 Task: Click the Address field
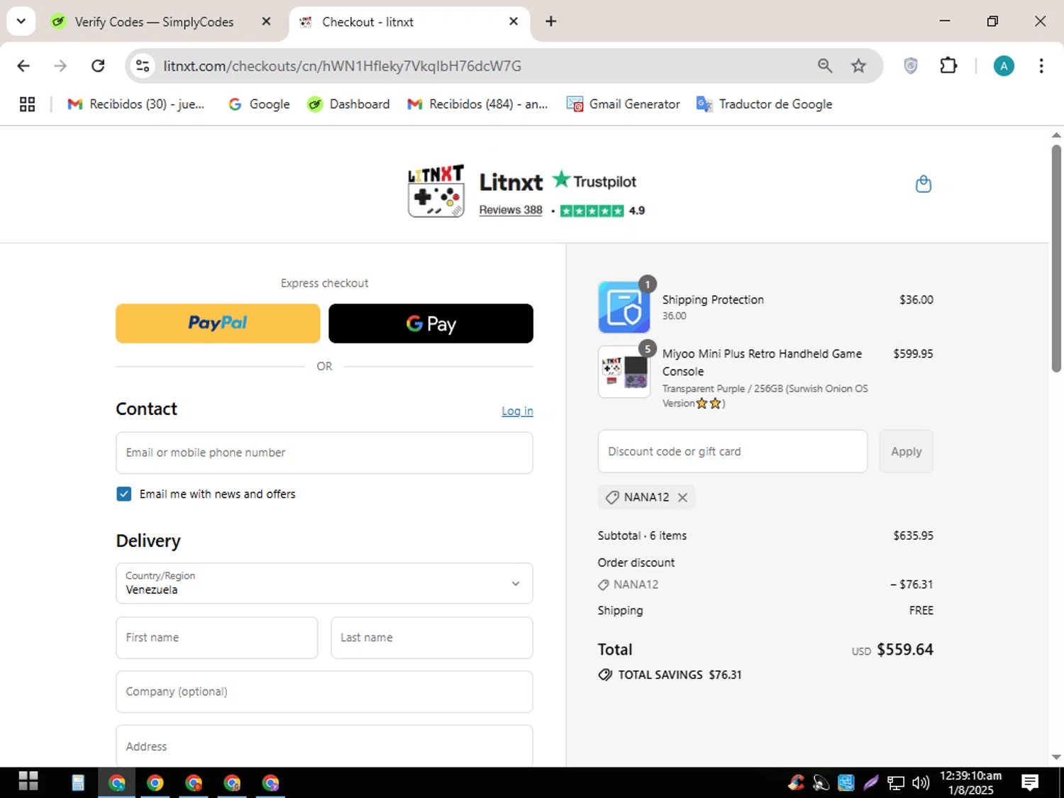[324, 746]
